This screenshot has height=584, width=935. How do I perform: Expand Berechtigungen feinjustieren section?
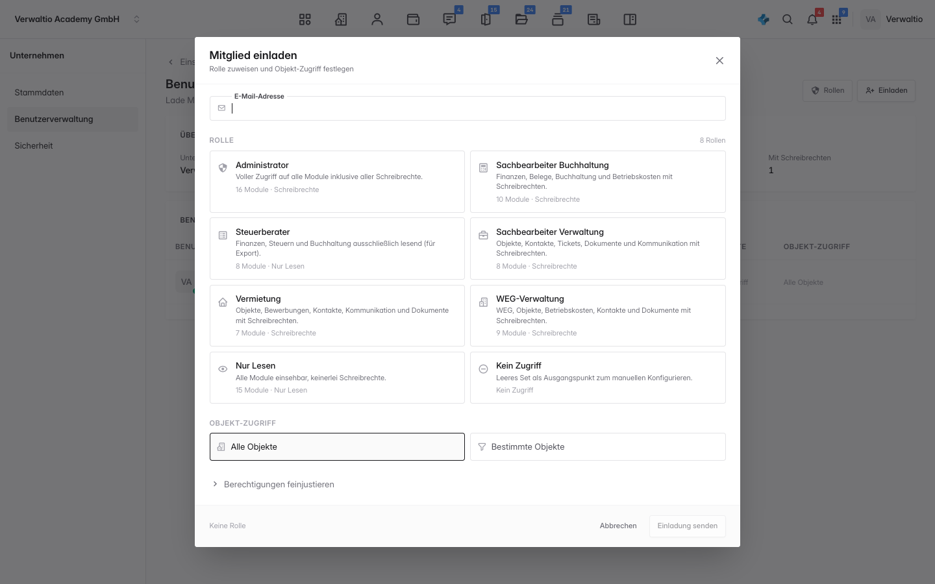pos(273,484)
